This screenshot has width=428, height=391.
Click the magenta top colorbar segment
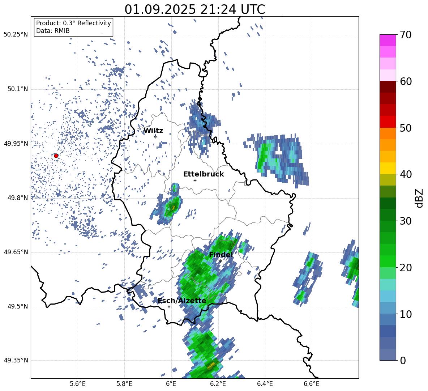click(388, 40)
